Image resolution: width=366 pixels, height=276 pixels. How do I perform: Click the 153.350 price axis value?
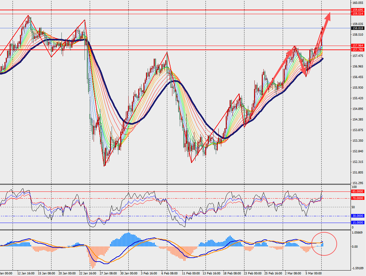point(358,140)
